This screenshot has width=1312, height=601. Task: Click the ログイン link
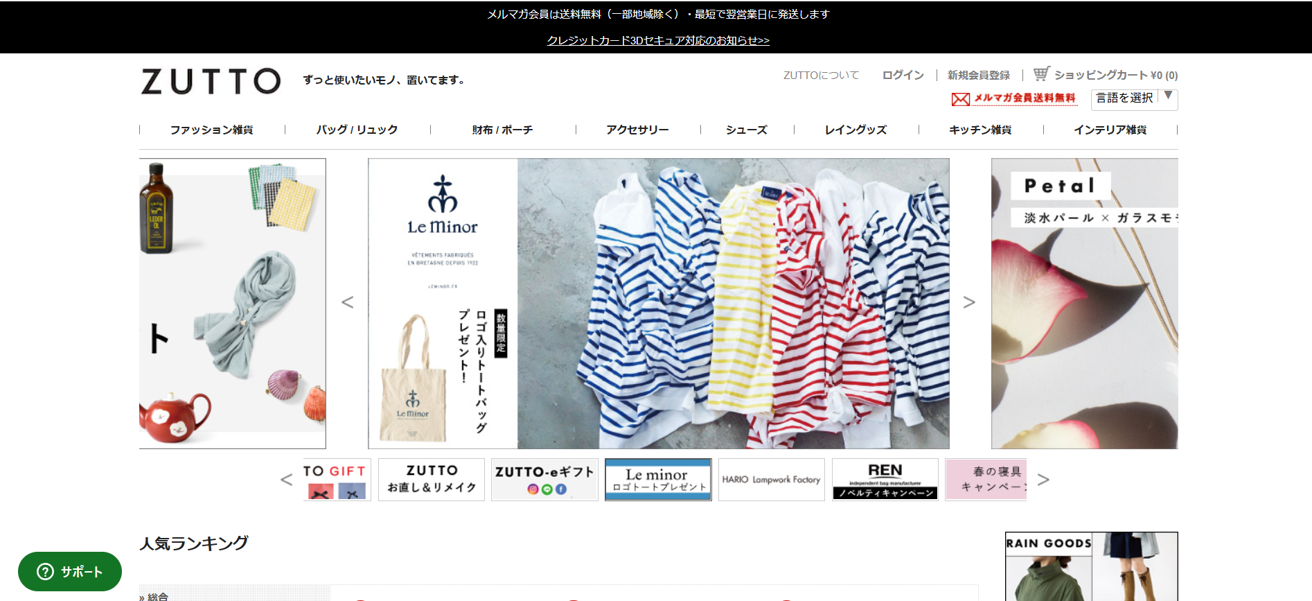click(x=903, y=75)
